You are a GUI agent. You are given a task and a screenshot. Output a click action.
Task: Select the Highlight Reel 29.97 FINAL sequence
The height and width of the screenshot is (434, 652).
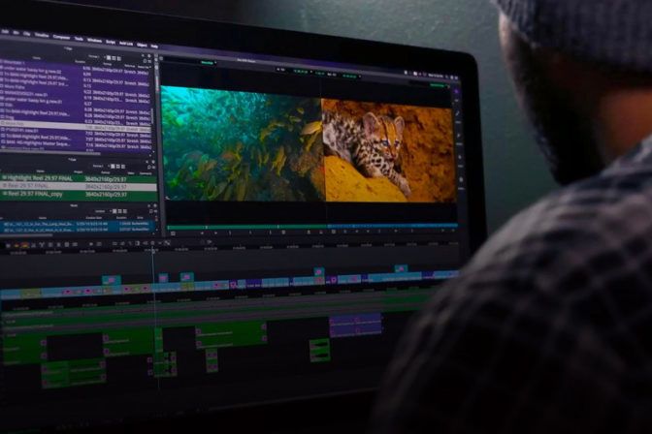click(79, 178)
